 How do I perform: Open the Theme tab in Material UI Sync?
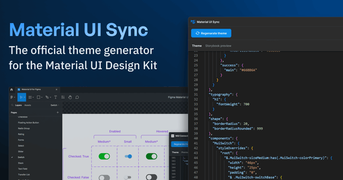click(x=197, y=46)
